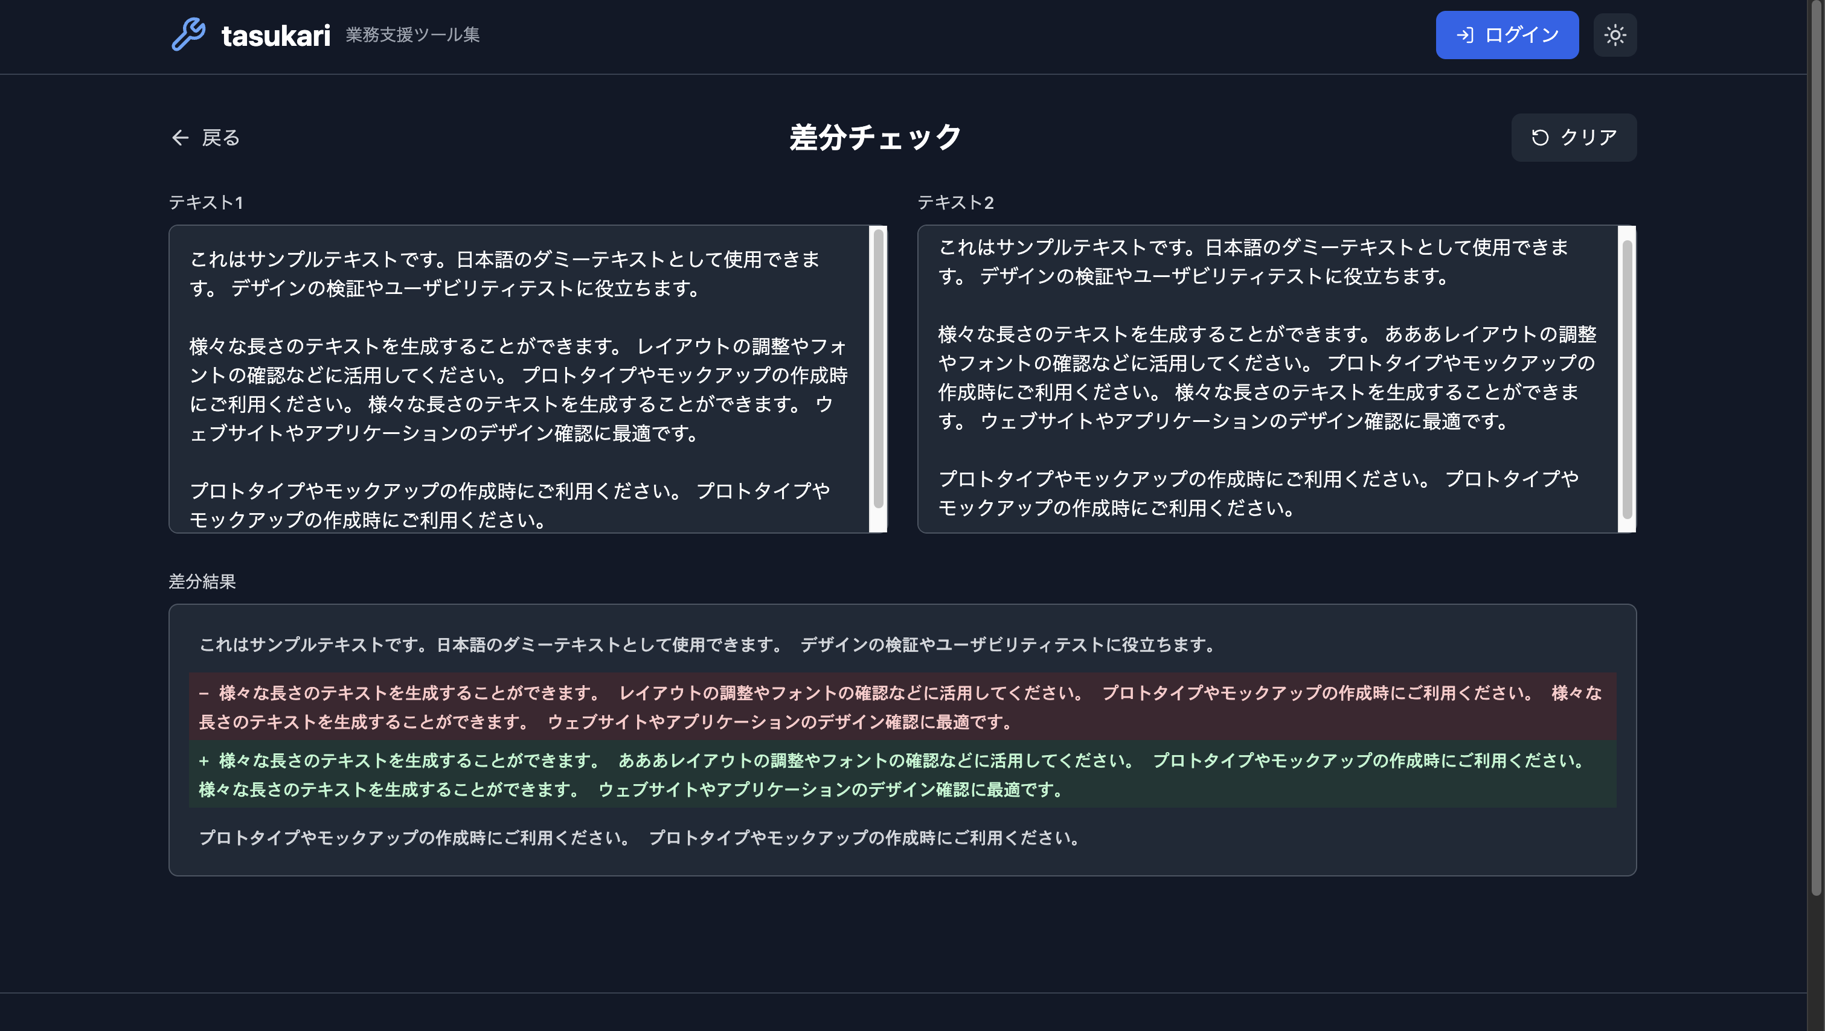Go back via 戻る link

[x=220, y=138]
